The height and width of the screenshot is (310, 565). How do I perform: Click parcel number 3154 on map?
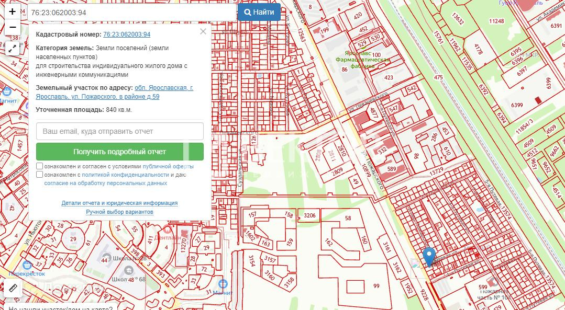coord(251,261)
